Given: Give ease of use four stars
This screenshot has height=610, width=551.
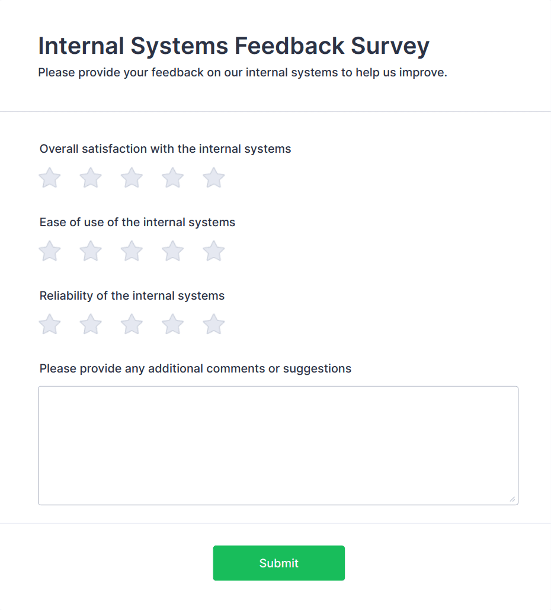Looking at the screenshot, I should (x=172, y=251).
